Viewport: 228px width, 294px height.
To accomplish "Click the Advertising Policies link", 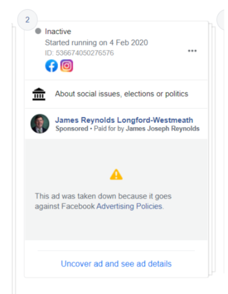I will 129,206.
